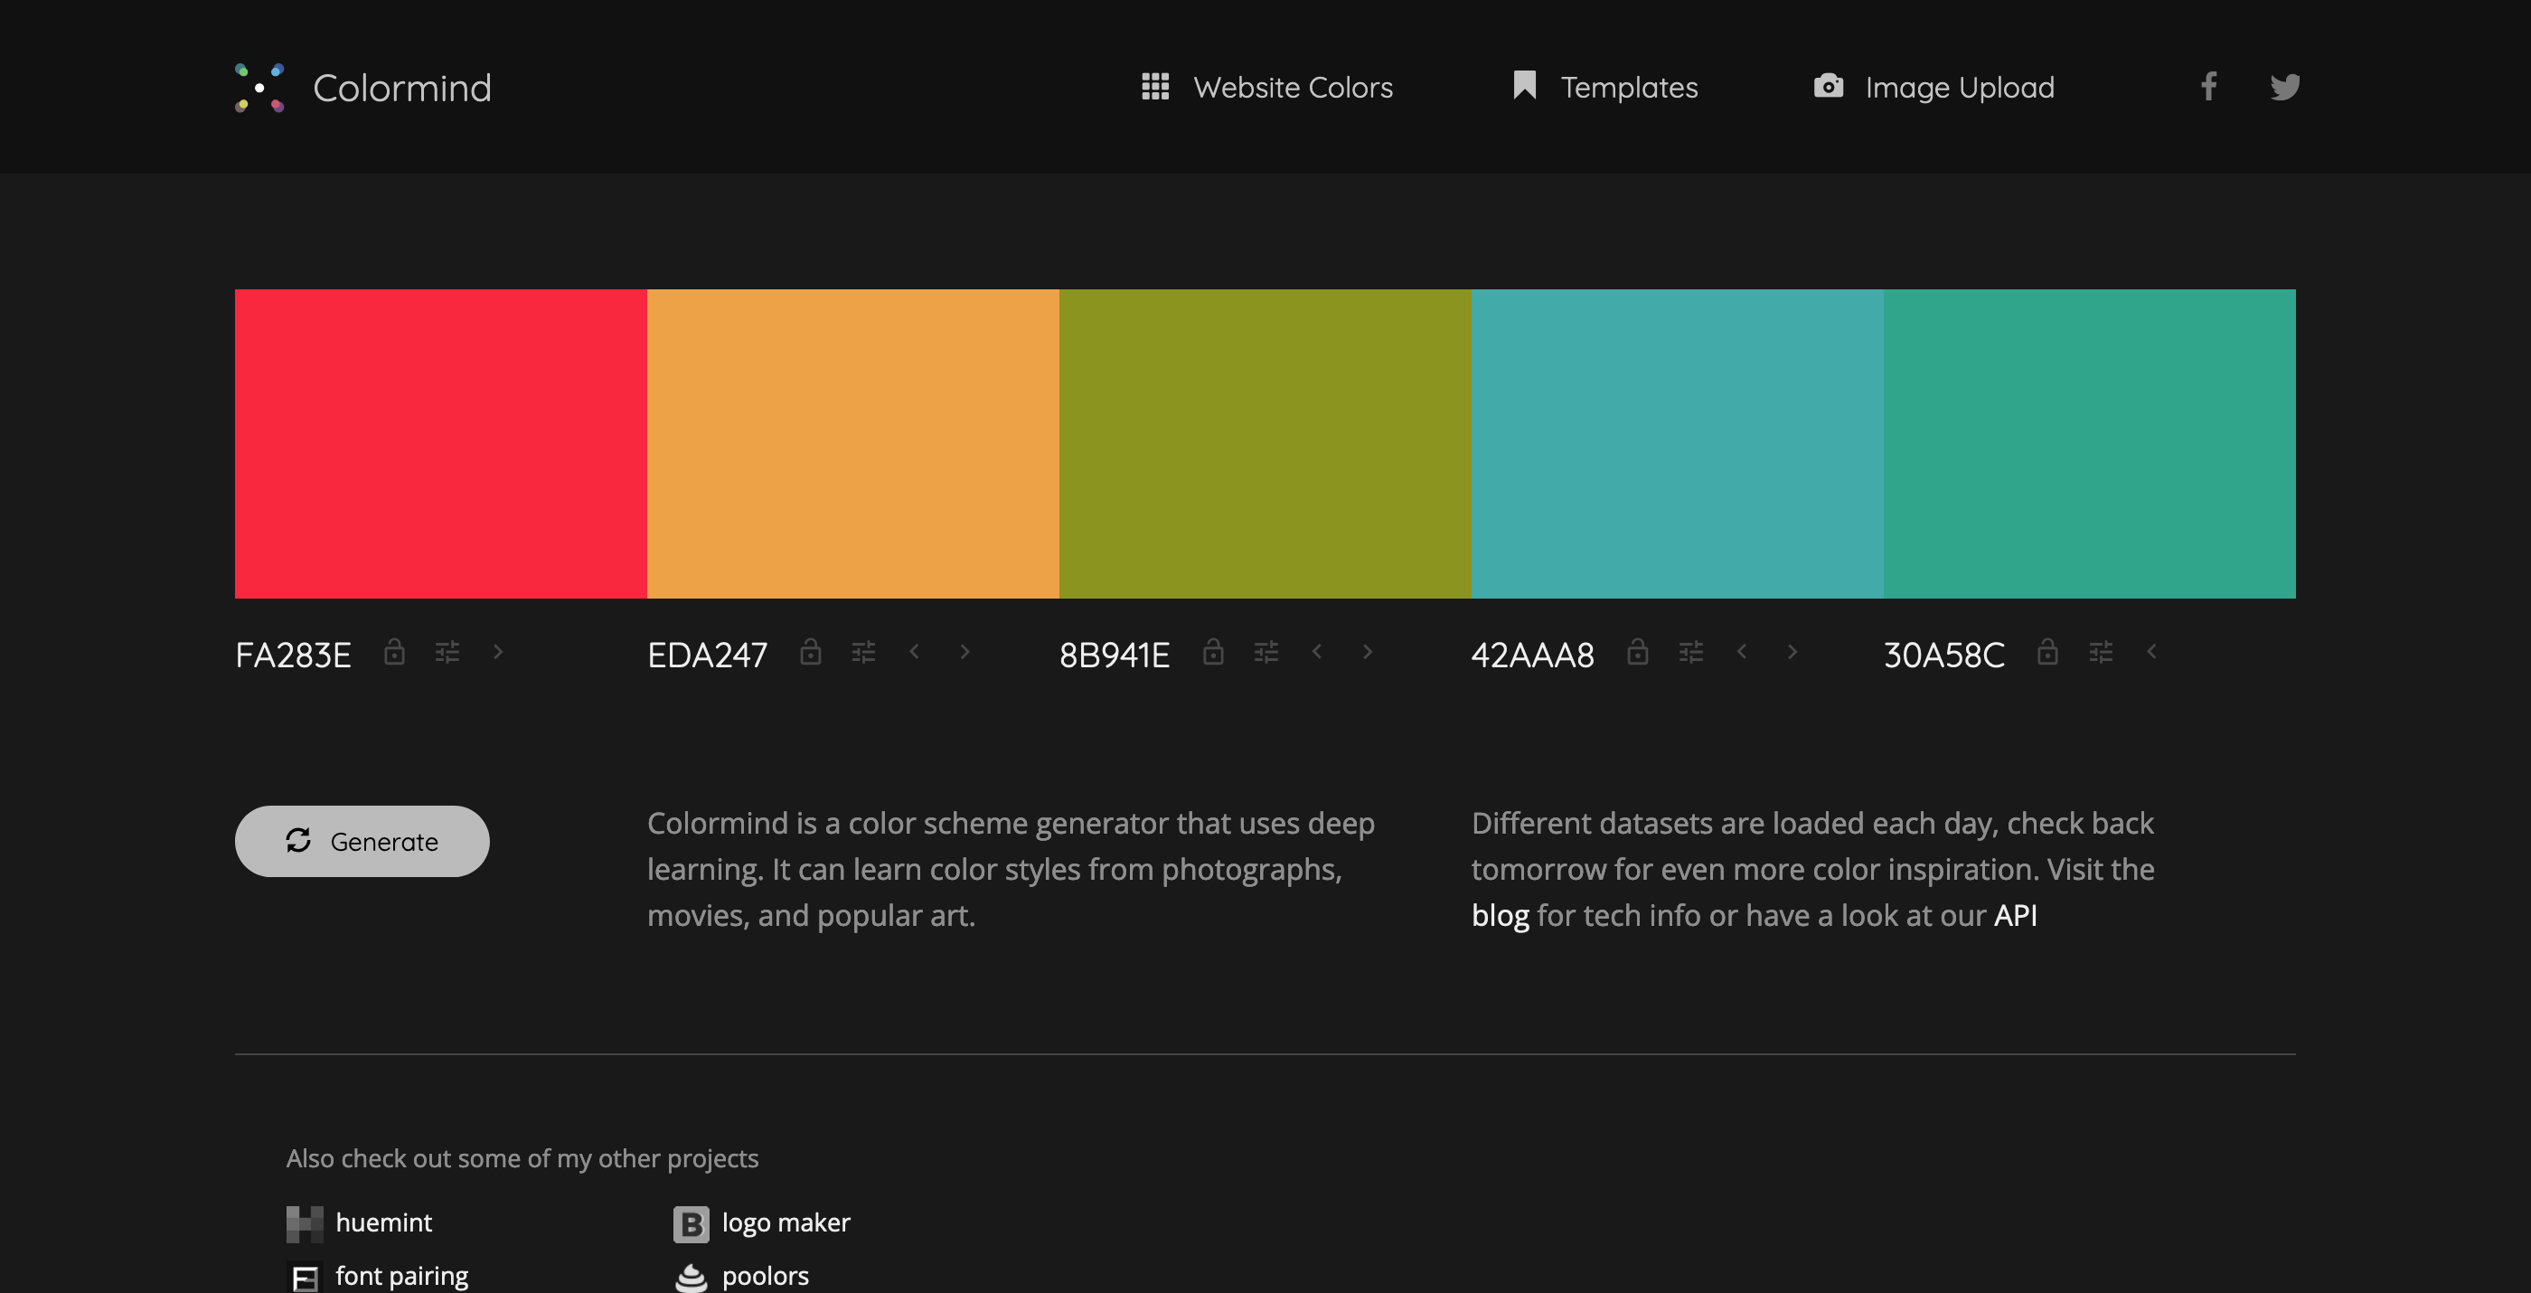Image resolution: width=2531 pixels, height=1293 pixels.
Task: Move 30A58C color to the left
Action: pos(2151,651)
